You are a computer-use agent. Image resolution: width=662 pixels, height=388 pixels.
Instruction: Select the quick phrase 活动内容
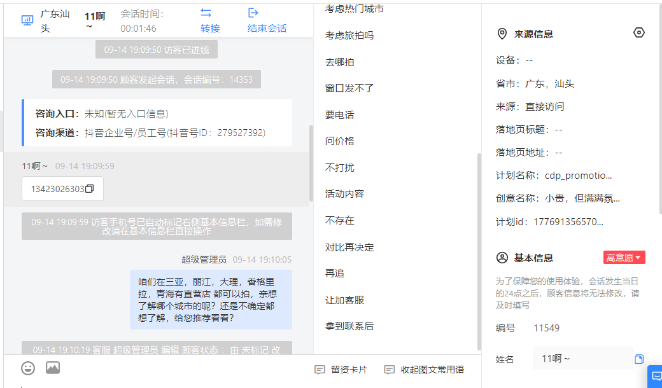coord(344,194)
